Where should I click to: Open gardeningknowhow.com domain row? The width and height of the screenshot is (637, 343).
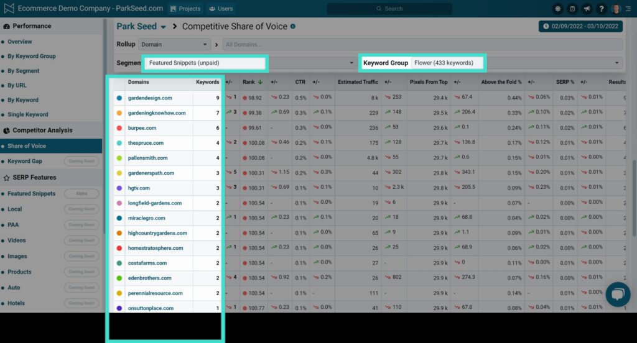coord(157,113)
